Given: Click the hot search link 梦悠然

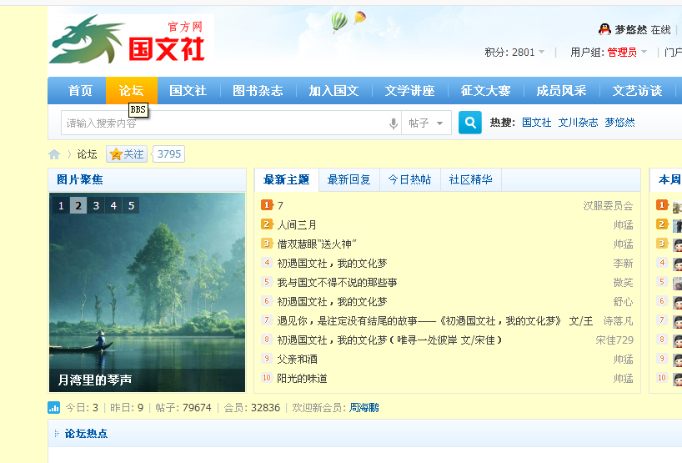Looking at the screenshot, I should (619, 123).
